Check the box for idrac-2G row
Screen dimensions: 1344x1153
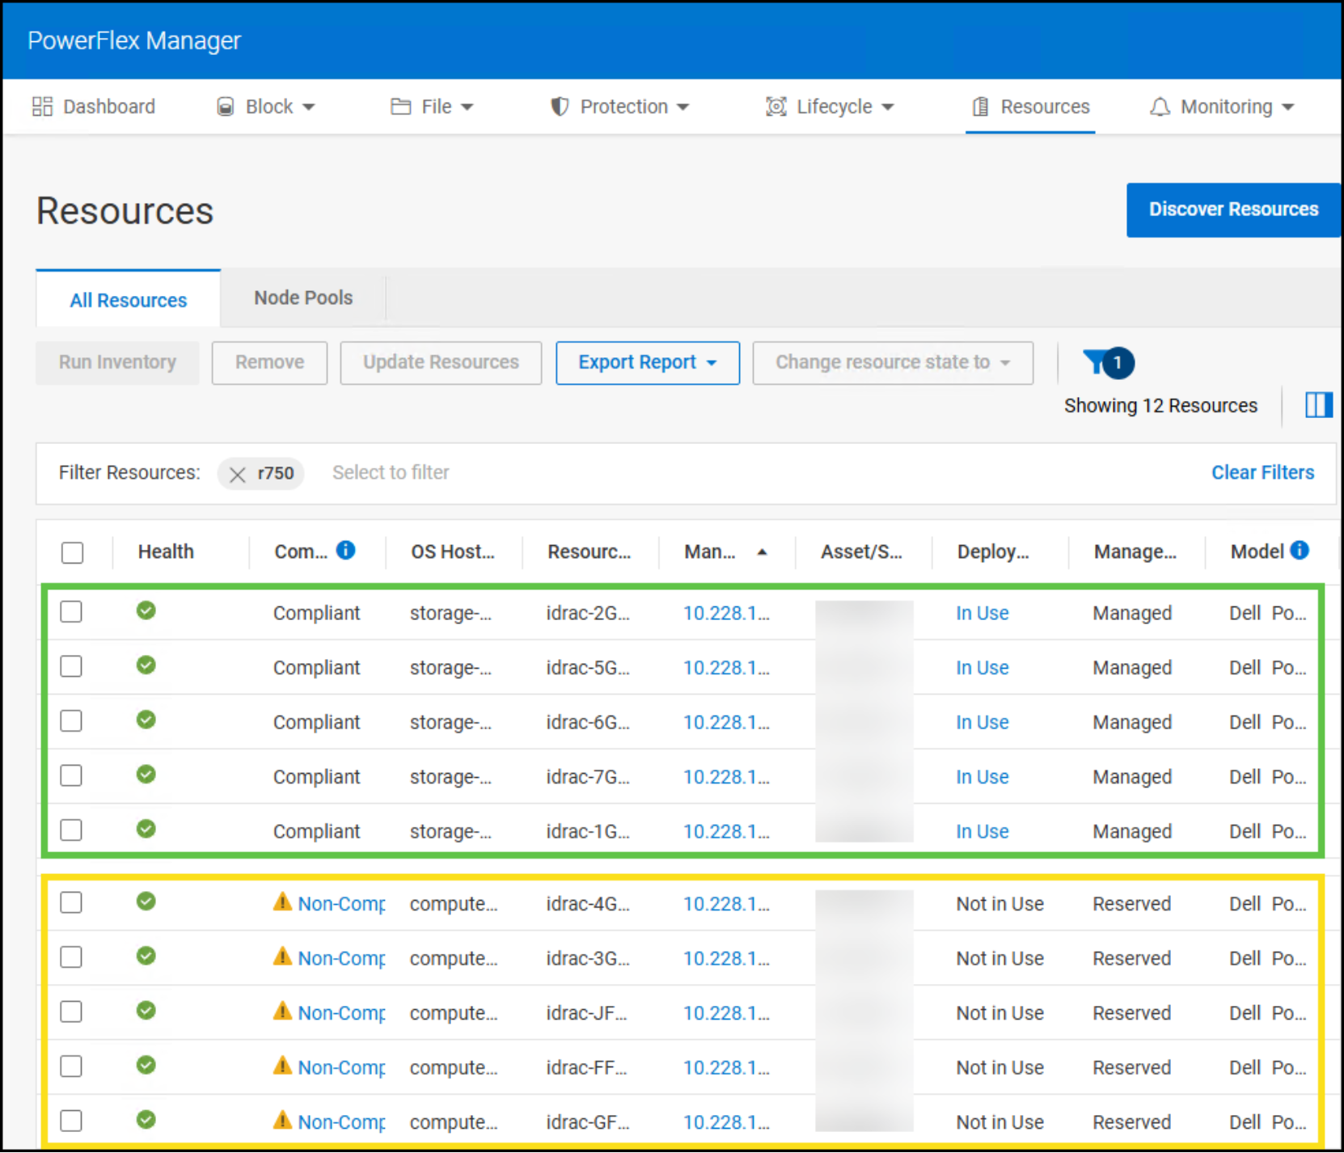pos(71,612)
